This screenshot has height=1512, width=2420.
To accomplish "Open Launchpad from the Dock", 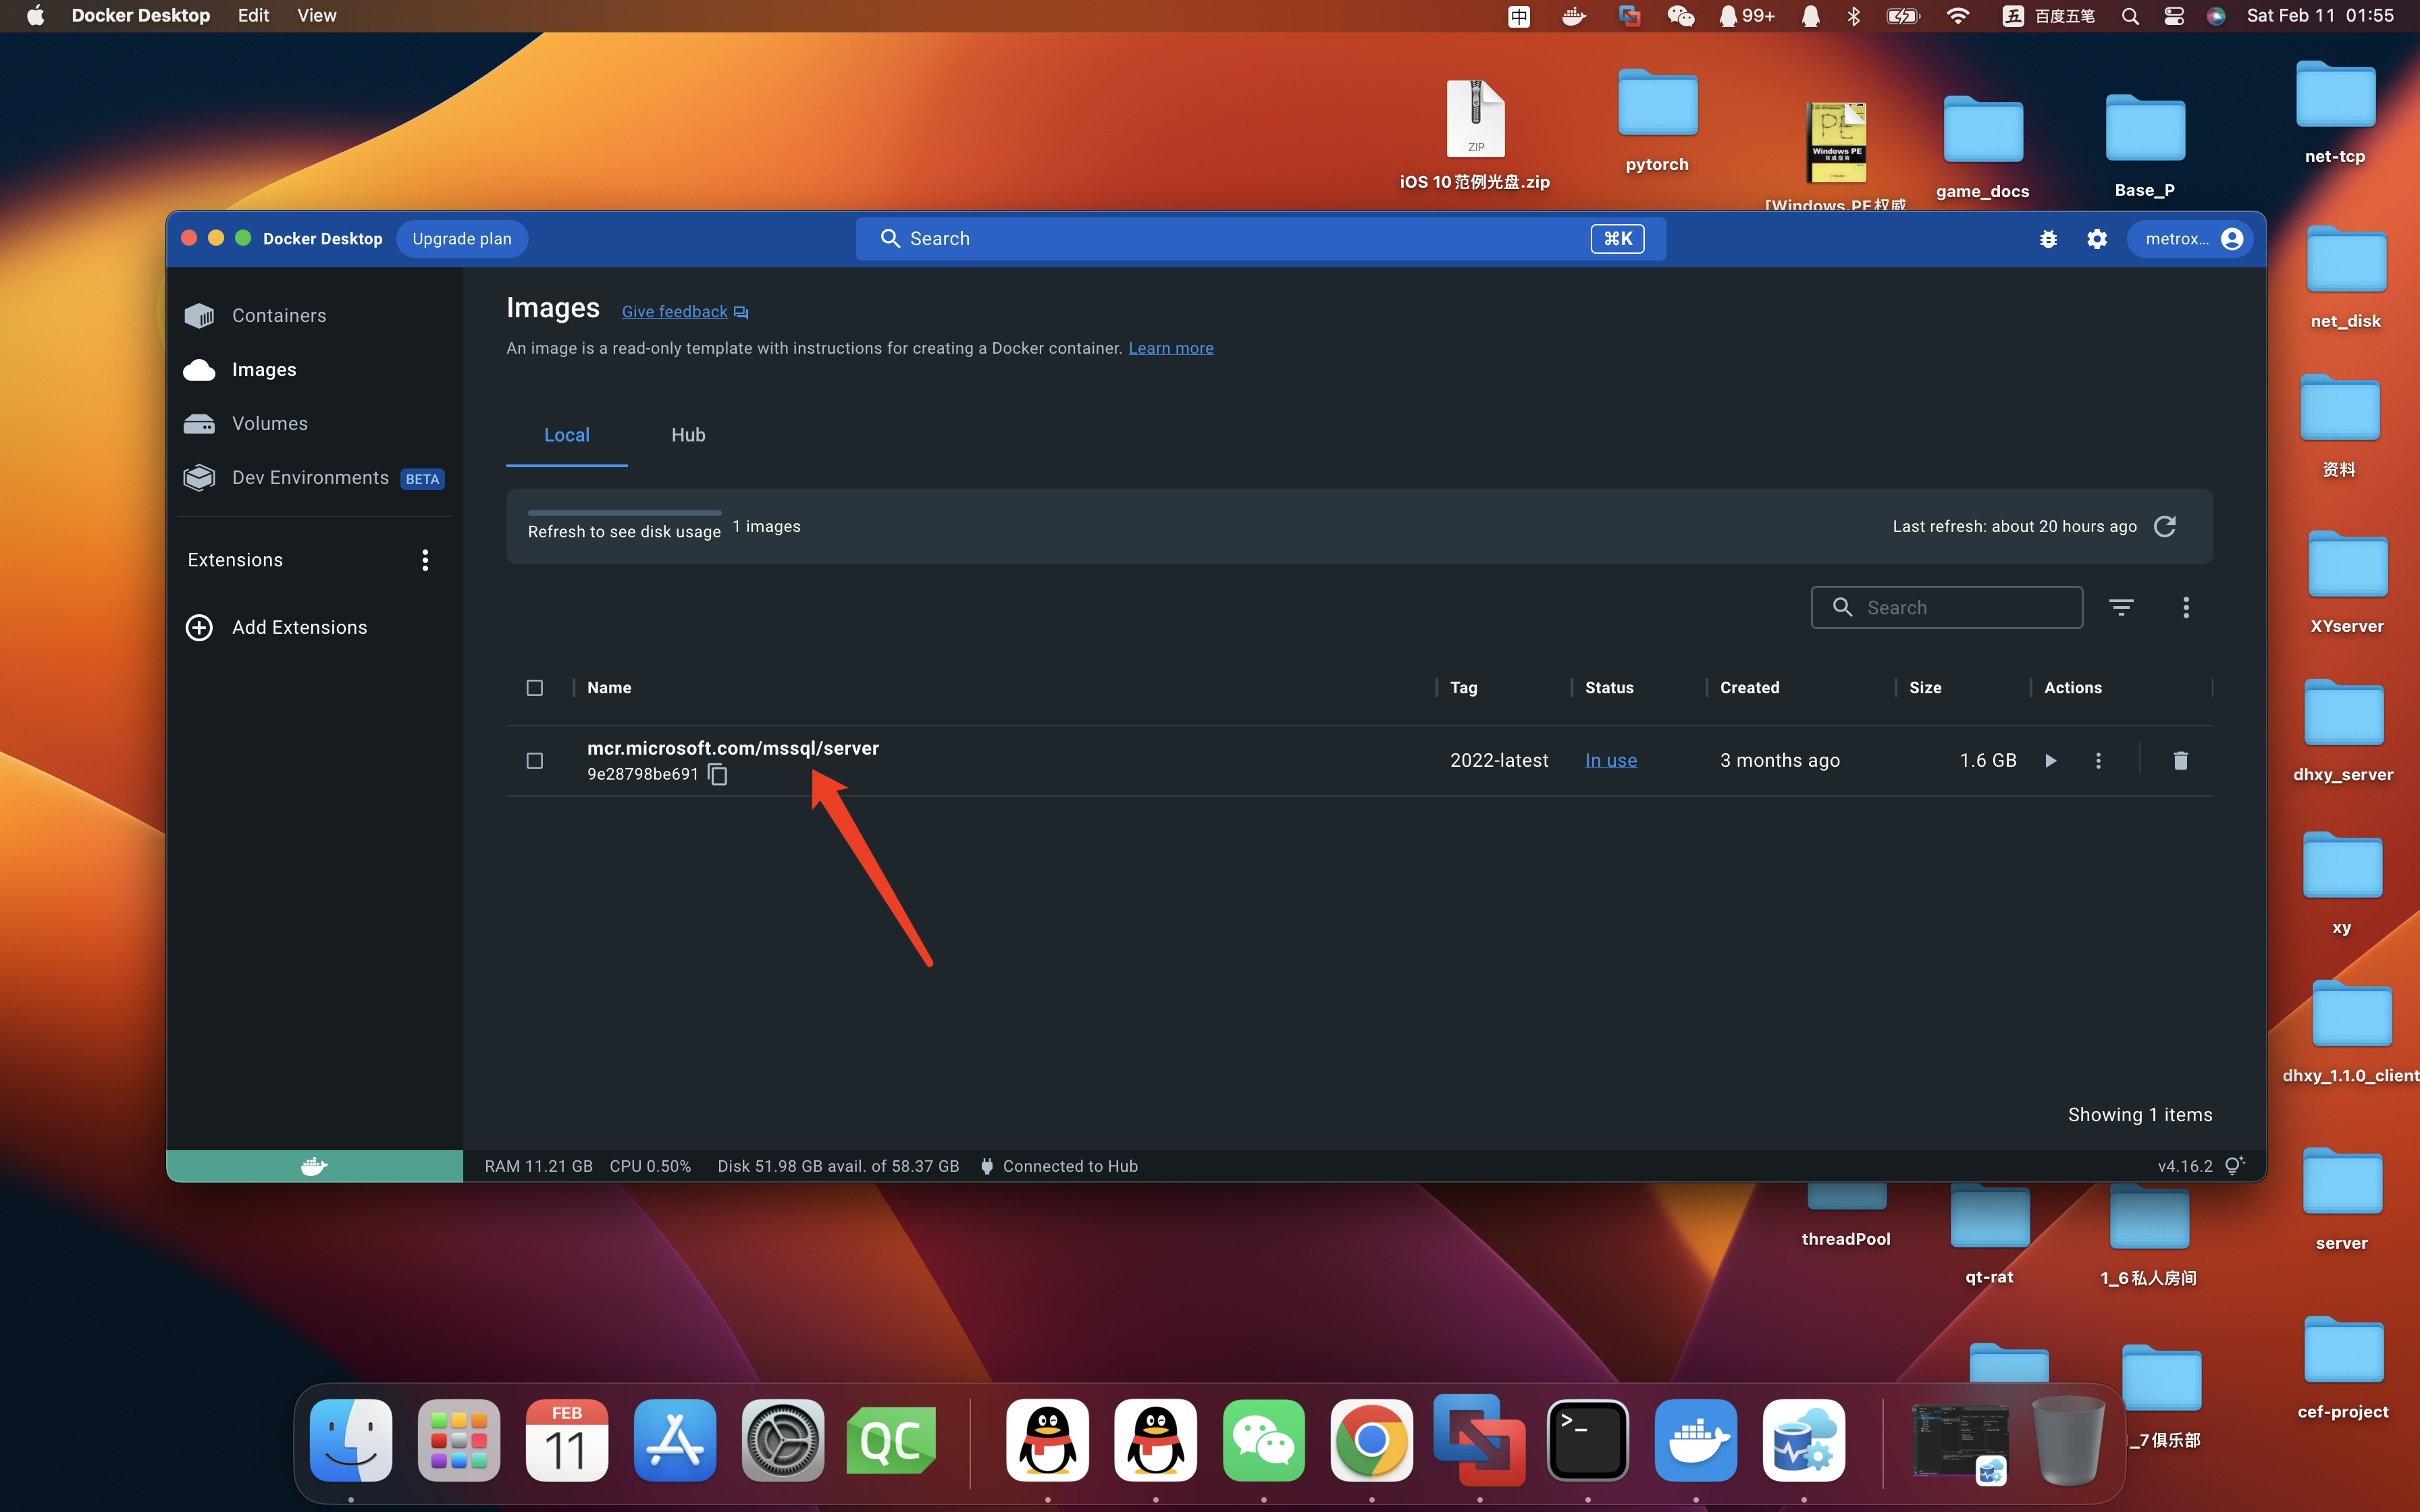I will pos(459,1440).
